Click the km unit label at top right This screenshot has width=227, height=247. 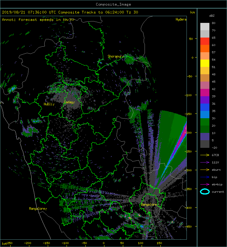[192, 12]
